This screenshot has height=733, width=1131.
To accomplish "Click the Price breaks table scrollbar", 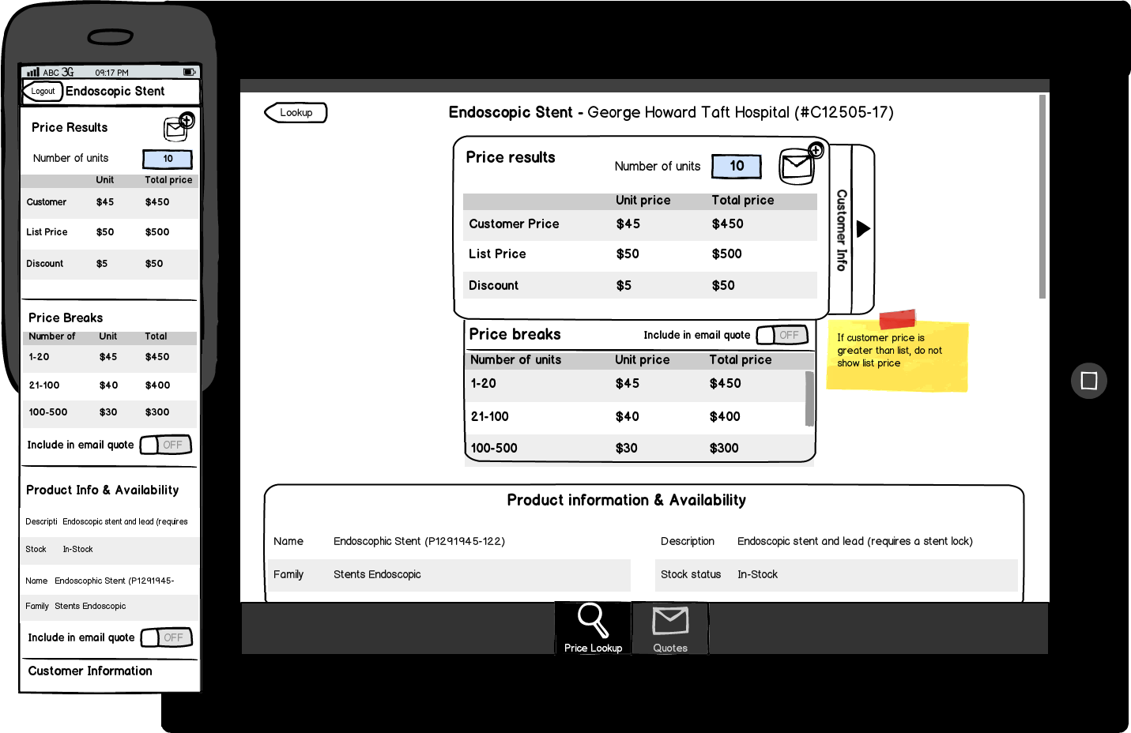I will coord(809,399).
